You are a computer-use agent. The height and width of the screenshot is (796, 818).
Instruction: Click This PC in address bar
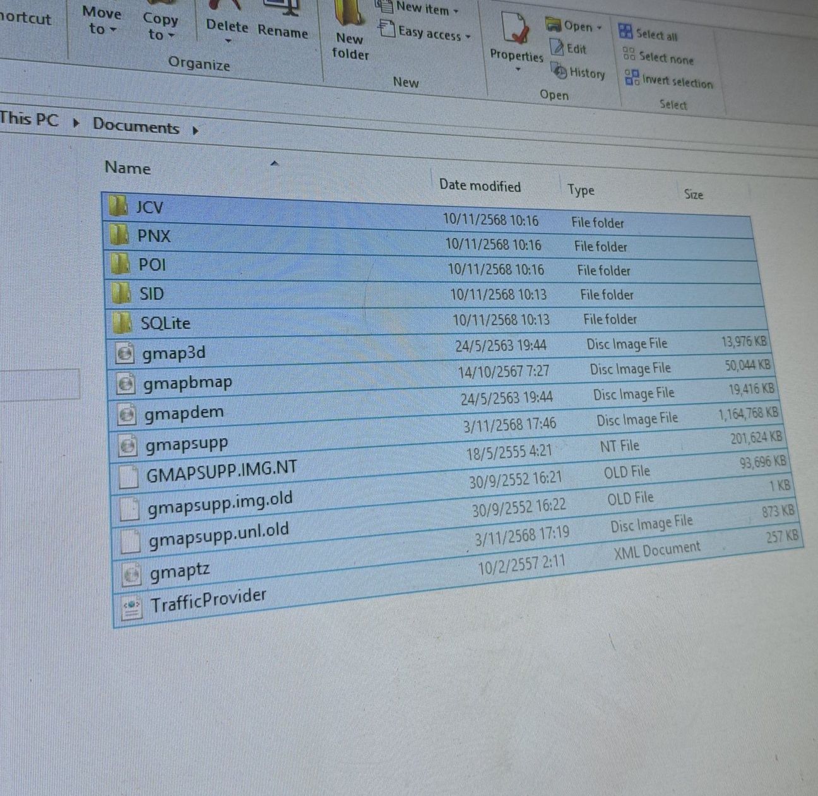tap(29, 118)
